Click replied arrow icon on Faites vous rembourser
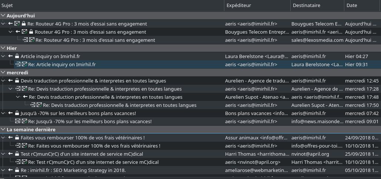Viewport: 381px width, 179px height. point(11,138)
